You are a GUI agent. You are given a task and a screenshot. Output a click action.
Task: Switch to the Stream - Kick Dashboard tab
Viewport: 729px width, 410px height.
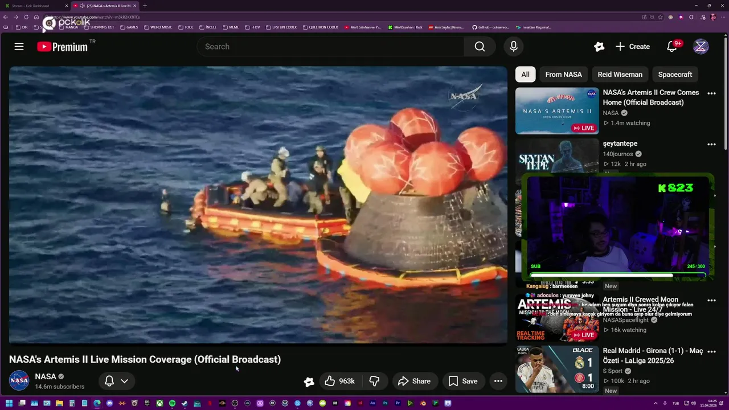tap(34, 6)
